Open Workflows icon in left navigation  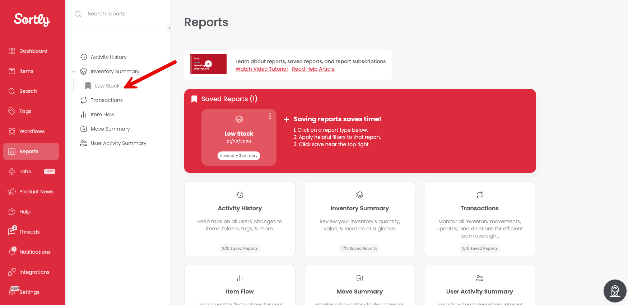click(x=12, y=131)
